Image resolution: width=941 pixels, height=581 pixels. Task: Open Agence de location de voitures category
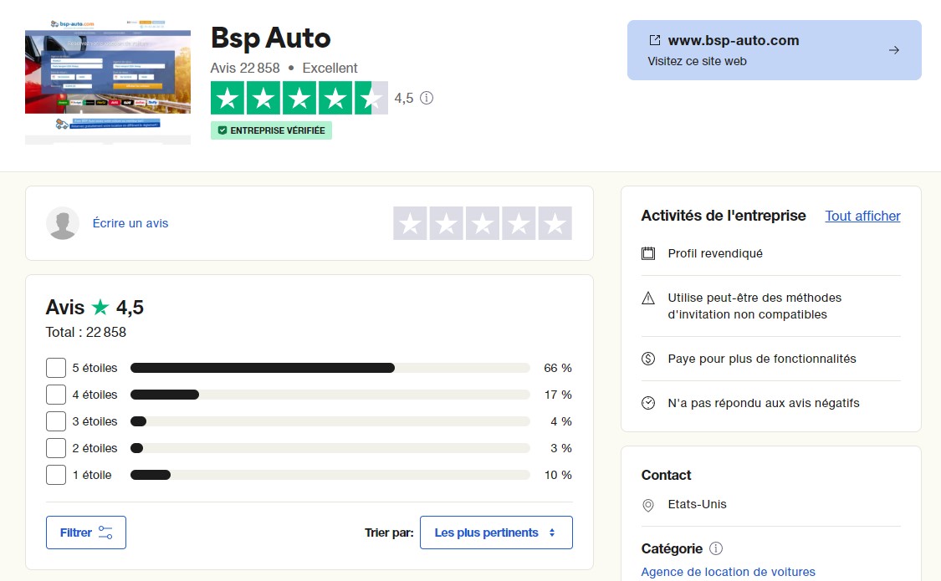tap(728, 572)
